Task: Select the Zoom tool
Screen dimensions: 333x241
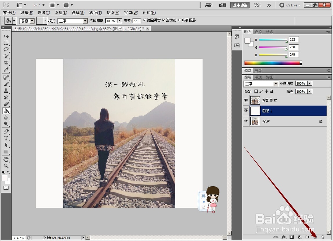Action: [x=6, y=166]
